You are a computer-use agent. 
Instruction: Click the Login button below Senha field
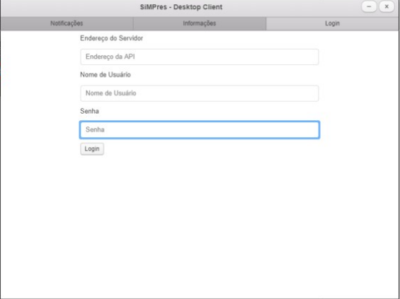(x=92, y=149)
